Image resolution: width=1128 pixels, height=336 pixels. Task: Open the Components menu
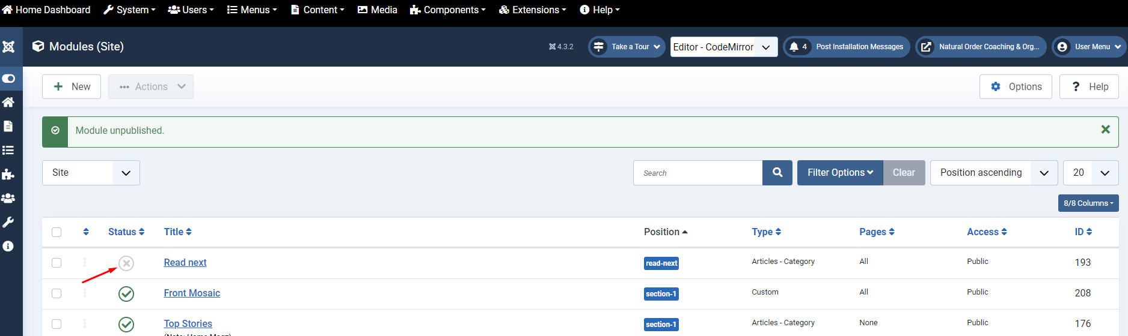click(448, 10)
